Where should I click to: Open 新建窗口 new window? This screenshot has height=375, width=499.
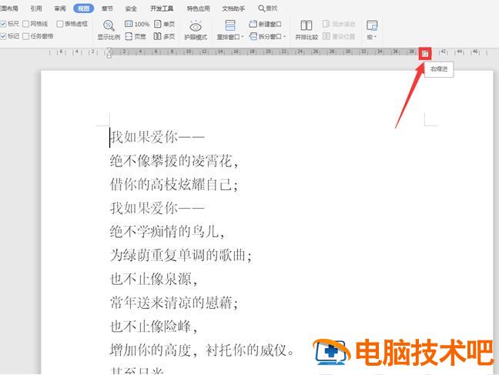click(266, 25)
